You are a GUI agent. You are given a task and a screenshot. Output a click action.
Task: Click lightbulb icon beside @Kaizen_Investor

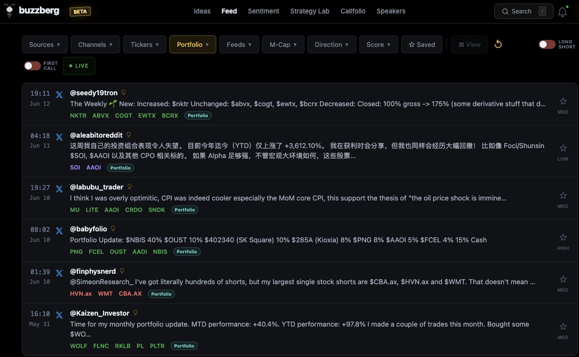(x=136, y=313)
